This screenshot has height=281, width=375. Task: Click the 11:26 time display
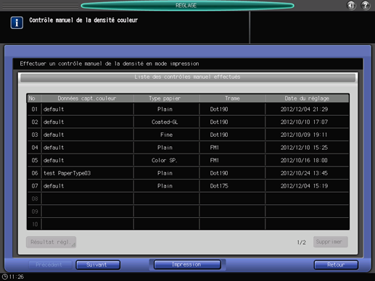tap(16, 277)
